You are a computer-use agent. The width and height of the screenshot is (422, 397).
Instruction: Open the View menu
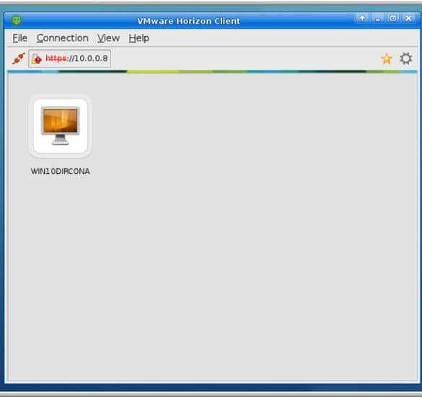coord(108,38)
